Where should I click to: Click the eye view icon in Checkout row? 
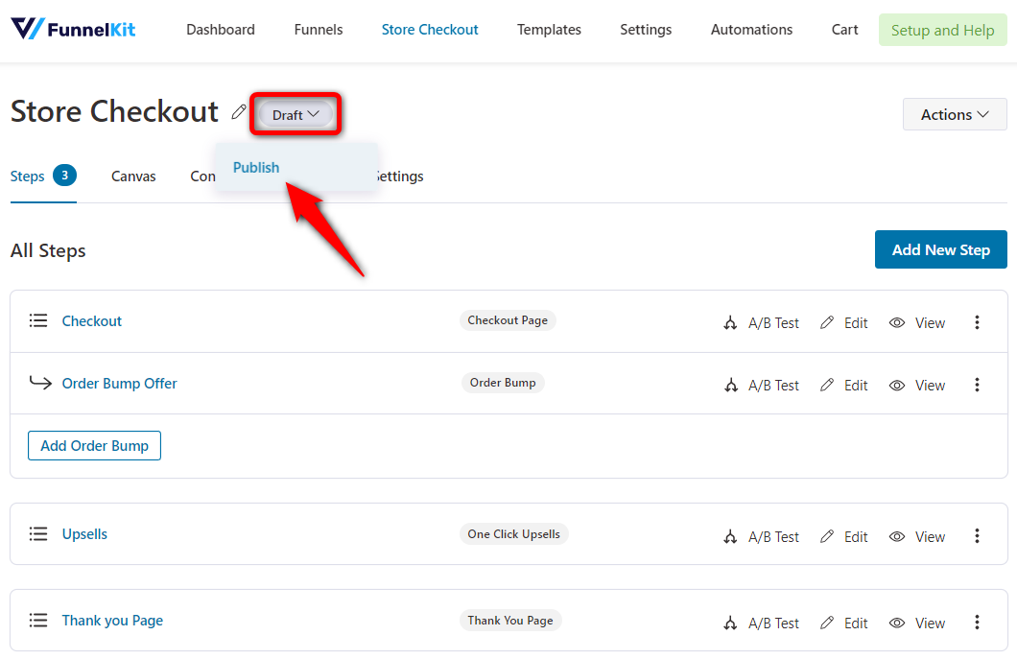pos(897,322)
